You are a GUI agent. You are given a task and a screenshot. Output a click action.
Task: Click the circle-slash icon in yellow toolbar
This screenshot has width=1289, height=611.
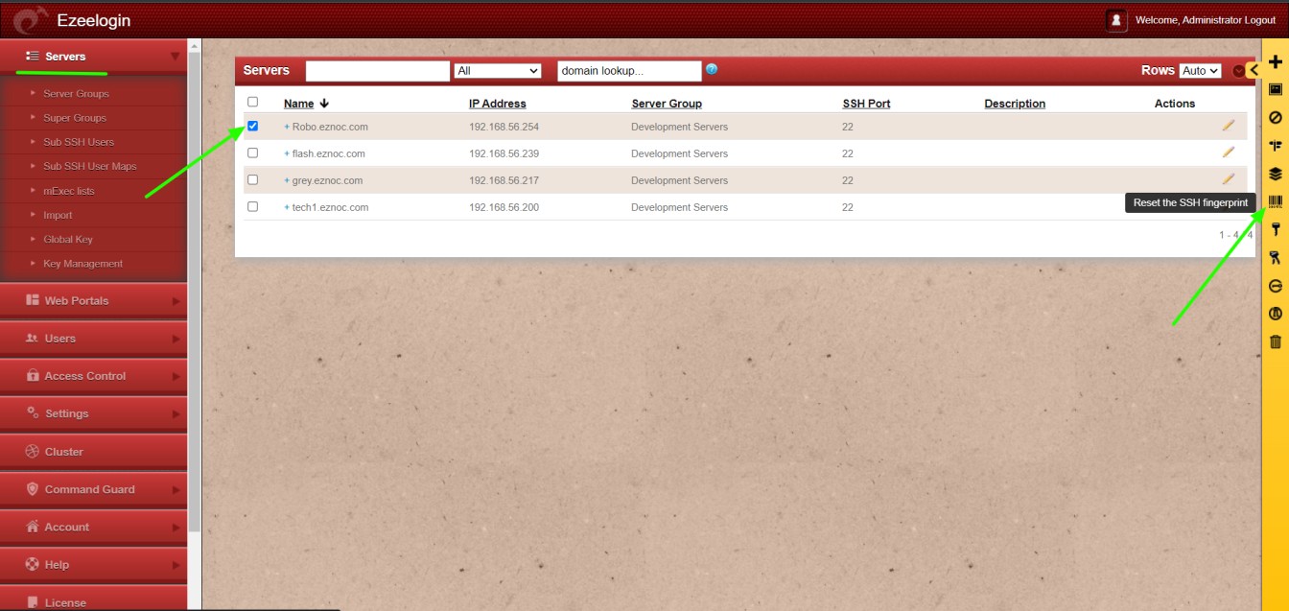tap(1275, 117)
